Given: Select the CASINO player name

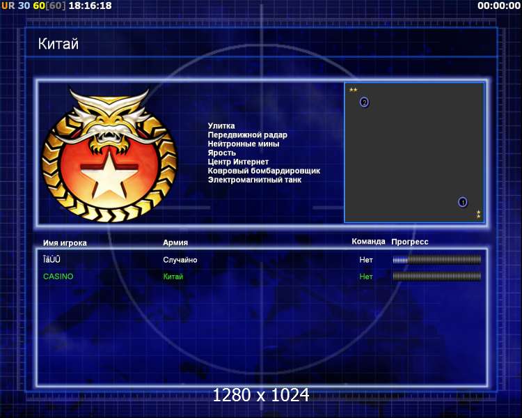Looking at the screenshot, I should pos(58,277).
